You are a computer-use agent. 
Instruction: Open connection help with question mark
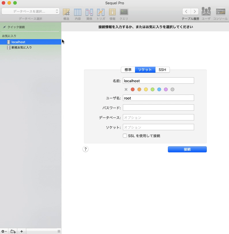point(86,149)
